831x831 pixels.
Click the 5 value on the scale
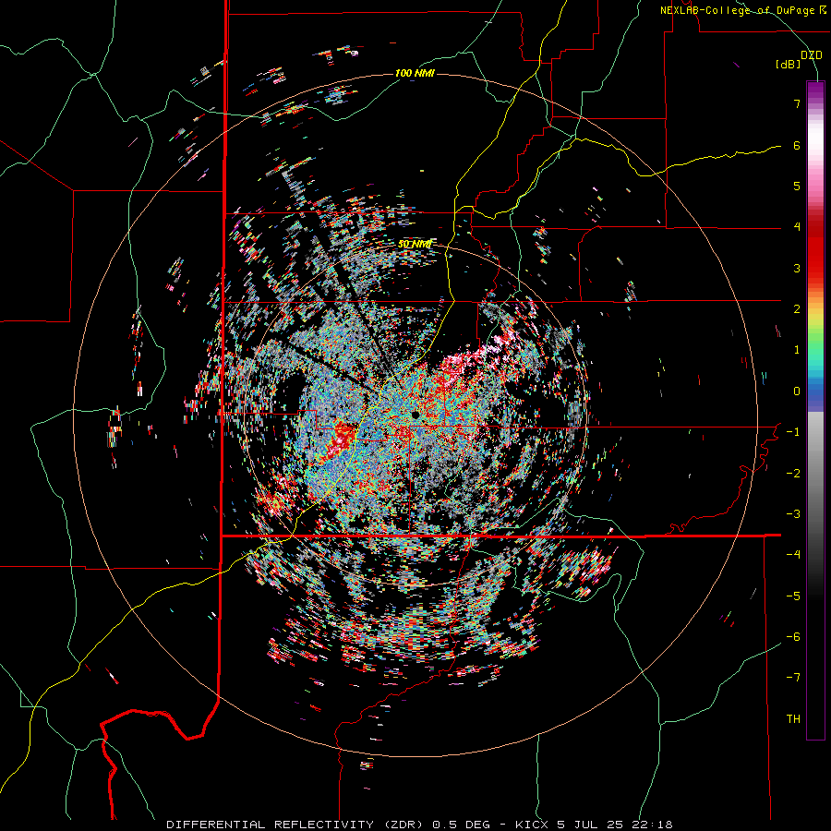click(797, 186)
